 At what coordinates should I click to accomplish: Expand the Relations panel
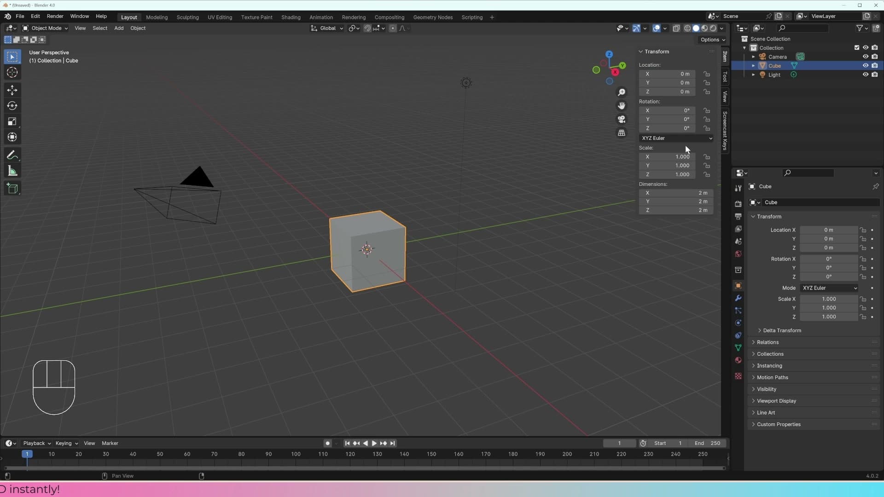point(768,342)
